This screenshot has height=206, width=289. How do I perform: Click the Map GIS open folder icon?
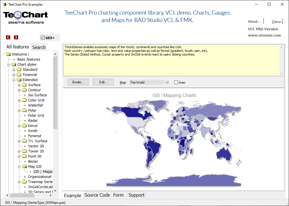24,166
